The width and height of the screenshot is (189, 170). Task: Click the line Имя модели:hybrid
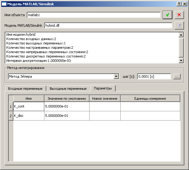click(x=21, y=34)
